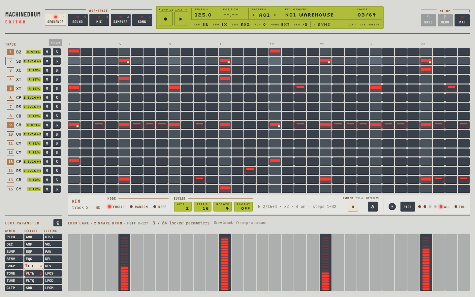The width and height of the screenshot is (475, 297).
Task: Redo the last undone edit
Action: [x=445, y=20]
